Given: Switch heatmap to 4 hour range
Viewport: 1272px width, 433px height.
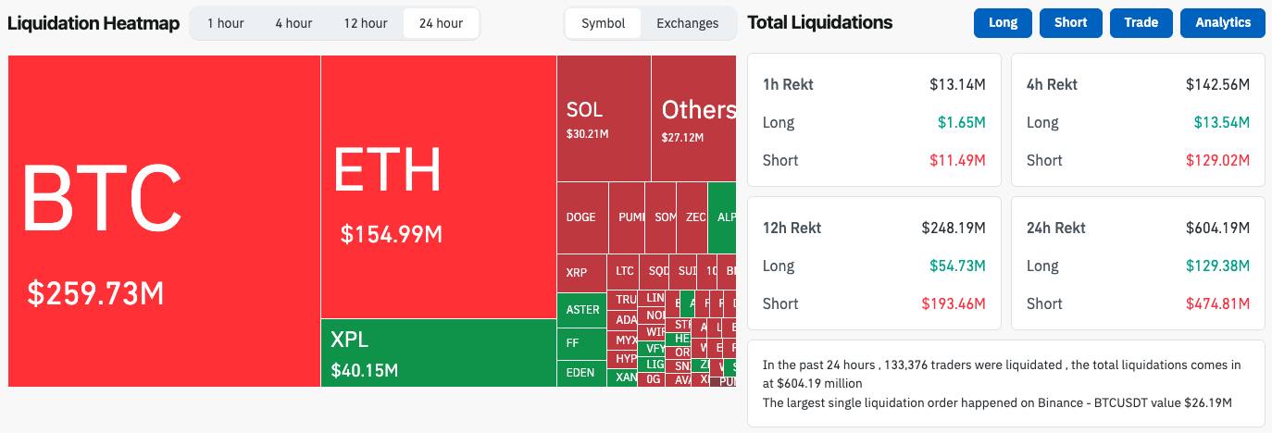Looking at the screenshot, I should (293, 23).
